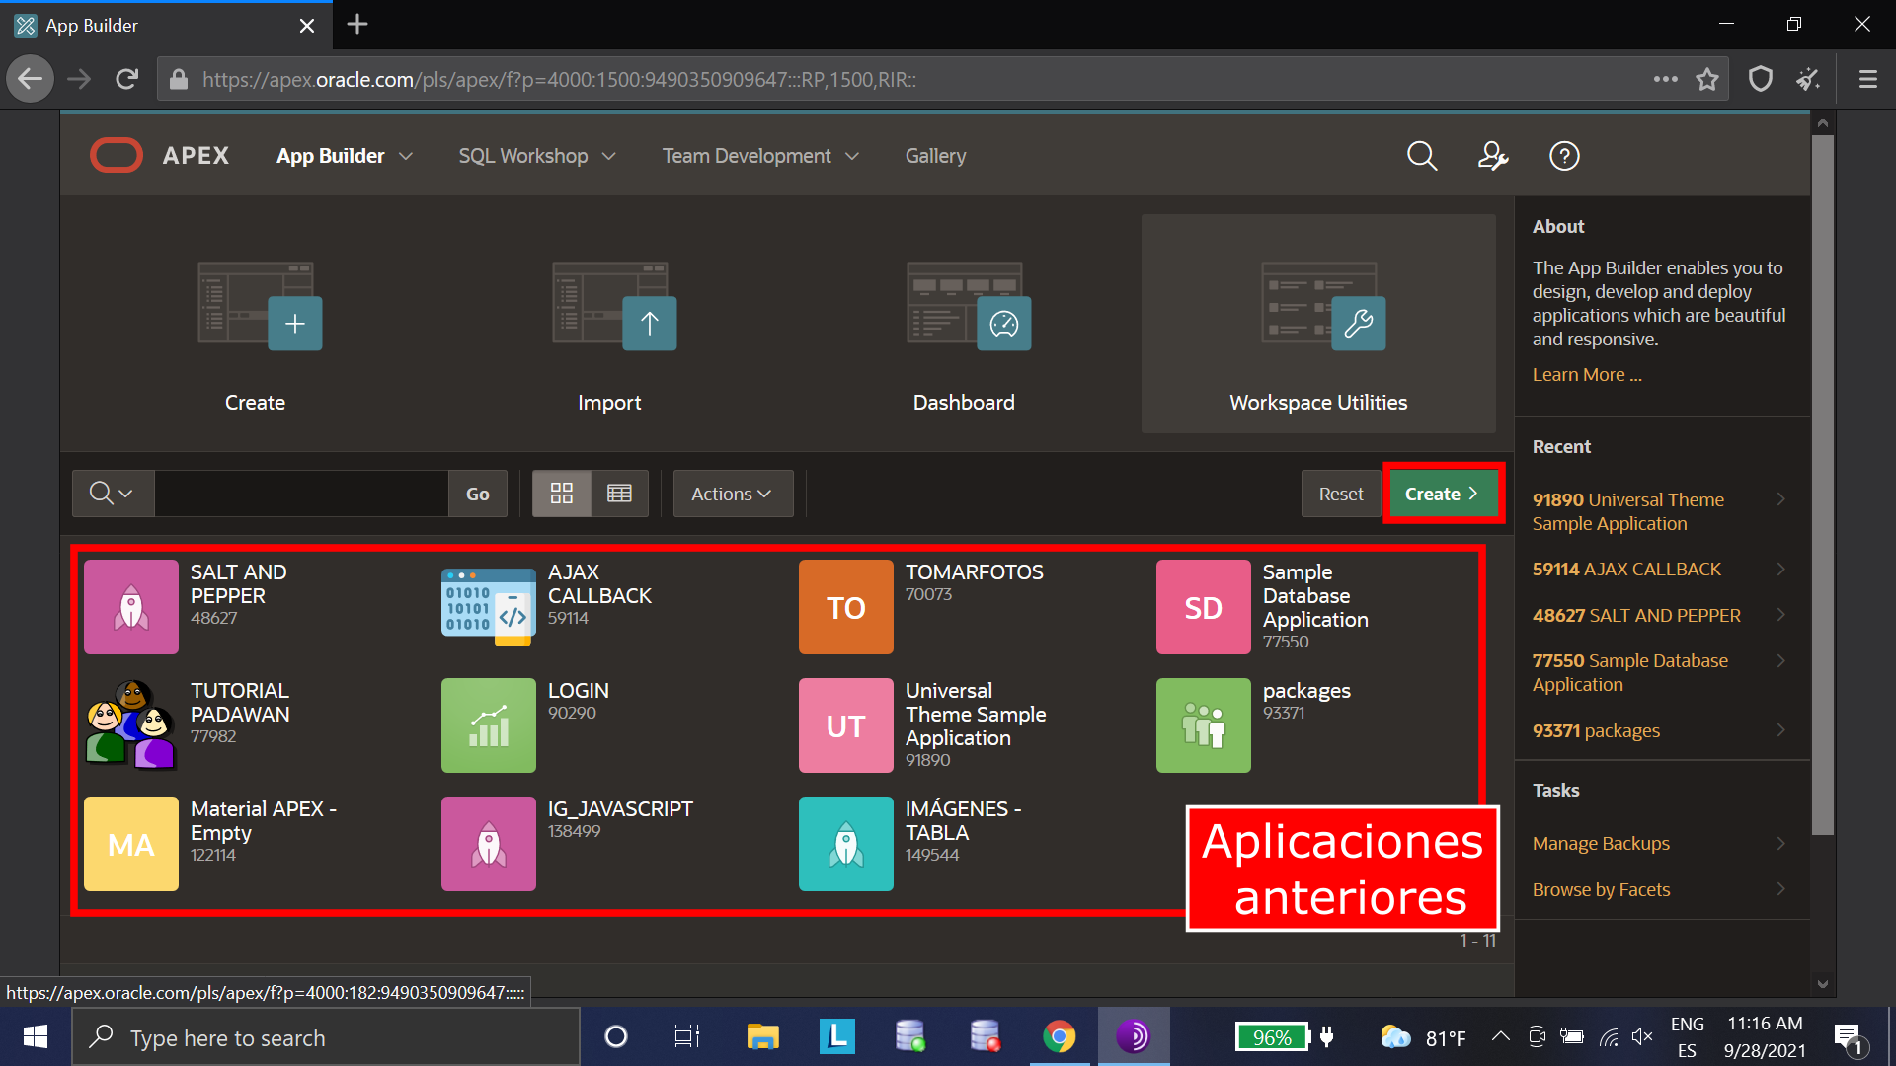Switch to icon grid view
Image resolution: width=1896 pixels, height=1066 pixels.
pyautogui.click(x=561, y=493)
